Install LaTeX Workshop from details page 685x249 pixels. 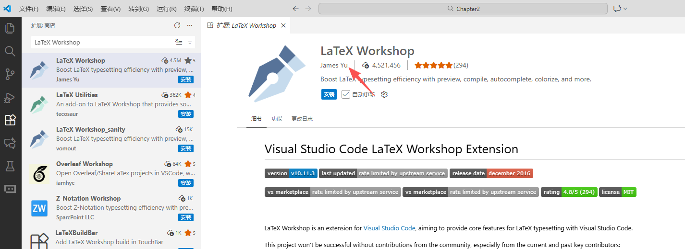(329, 94)
